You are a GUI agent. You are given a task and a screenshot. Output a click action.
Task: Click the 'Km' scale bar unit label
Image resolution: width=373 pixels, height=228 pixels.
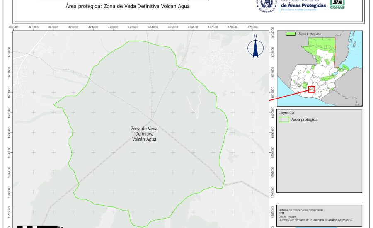point(61,227)
